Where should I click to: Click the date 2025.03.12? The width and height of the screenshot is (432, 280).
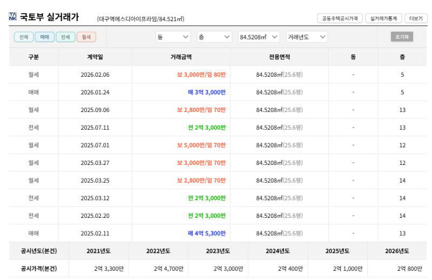click(95, 198)
